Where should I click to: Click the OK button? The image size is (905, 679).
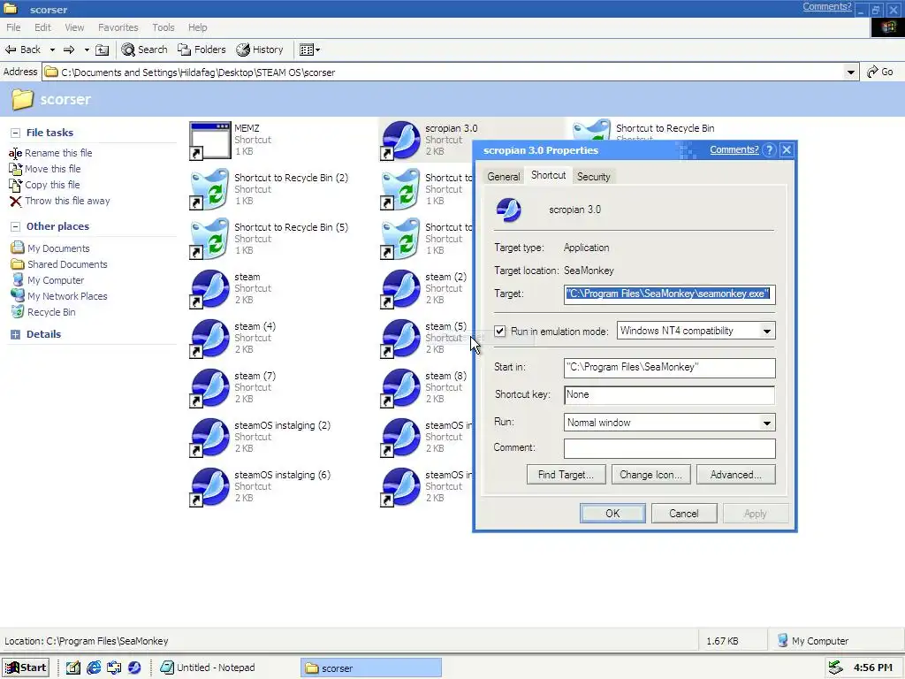click(x=612, y=514)
